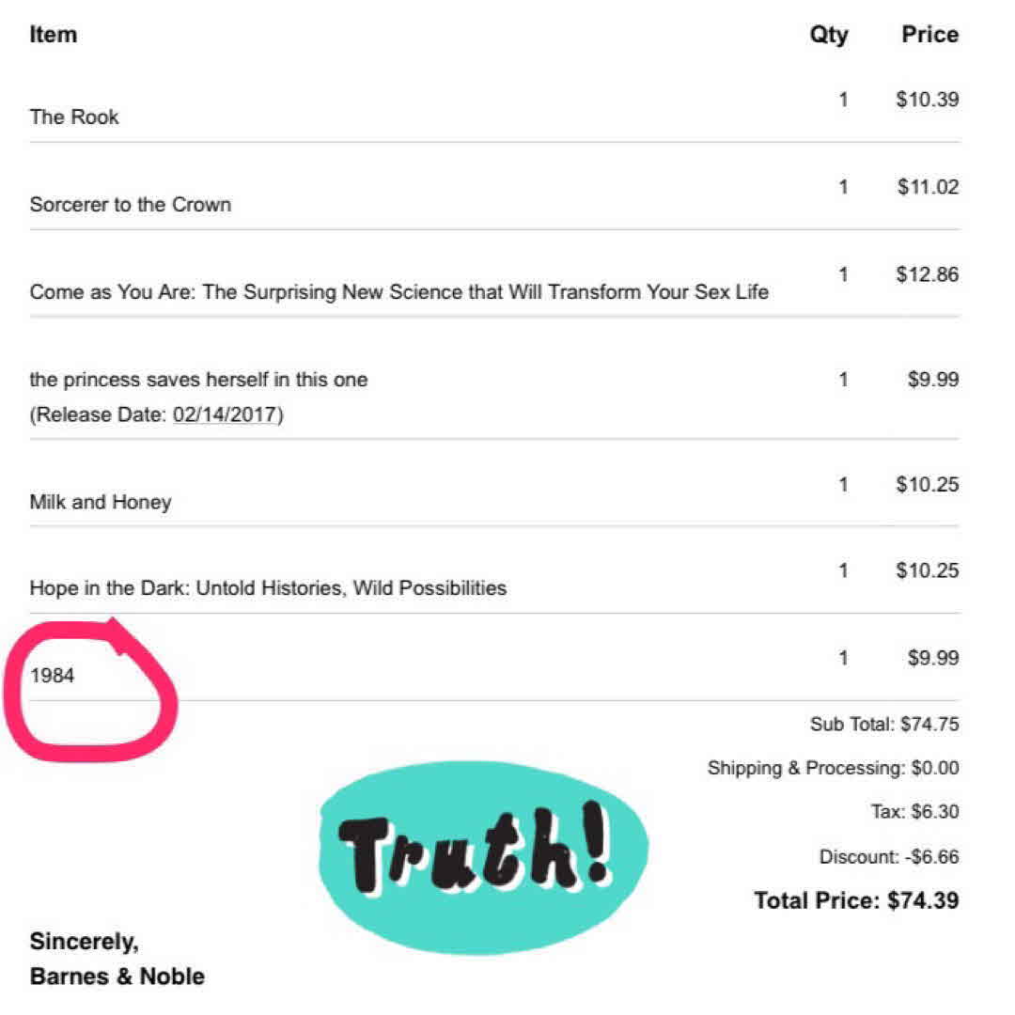The width and height of the screenshot is (1015, 1015).
Task: Click the release date 02/14/2017 link
Action: click(x=226, y=415)
